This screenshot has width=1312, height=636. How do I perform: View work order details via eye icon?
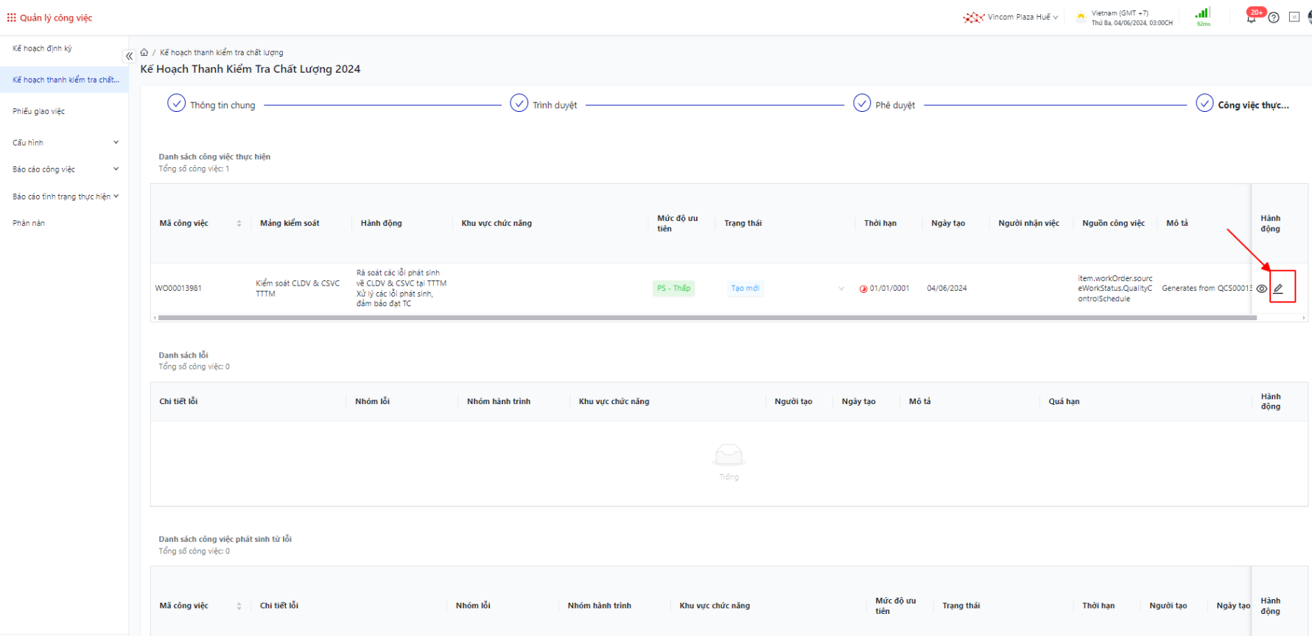(1262, 289)
